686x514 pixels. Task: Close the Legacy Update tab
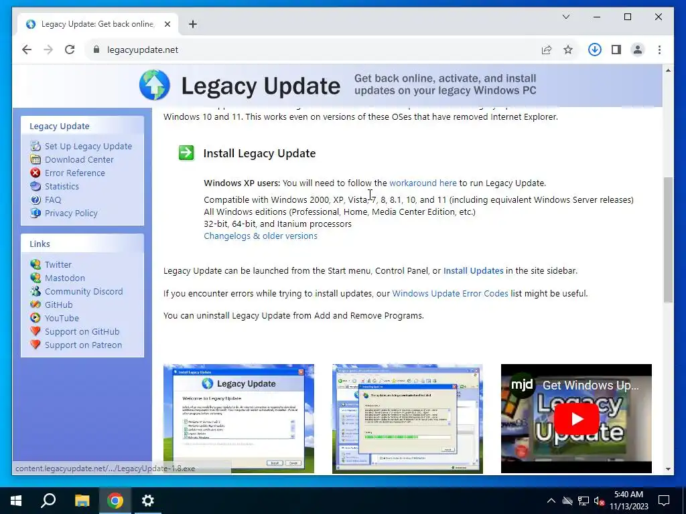tap(167, 24)
